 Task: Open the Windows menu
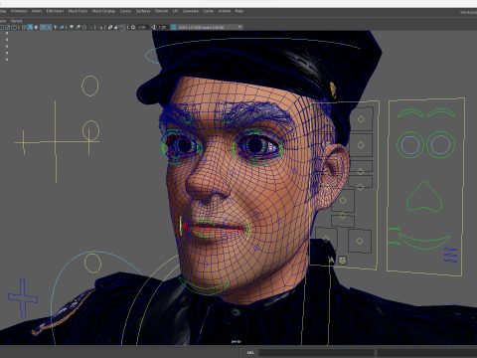(19, 11)
